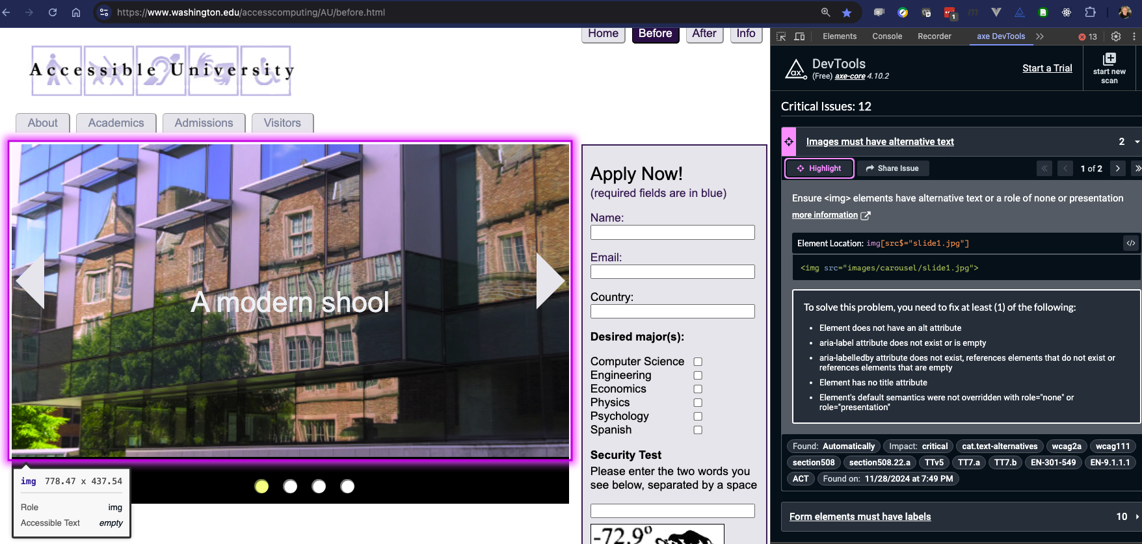Click into the Name input field
This screenshot has width=1142, height=544.
pos(672,233)
